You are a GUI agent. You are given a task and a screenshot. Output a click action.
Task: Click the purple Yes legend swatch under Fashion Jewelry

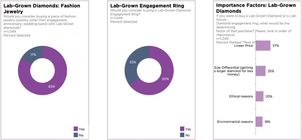(76, 129)
